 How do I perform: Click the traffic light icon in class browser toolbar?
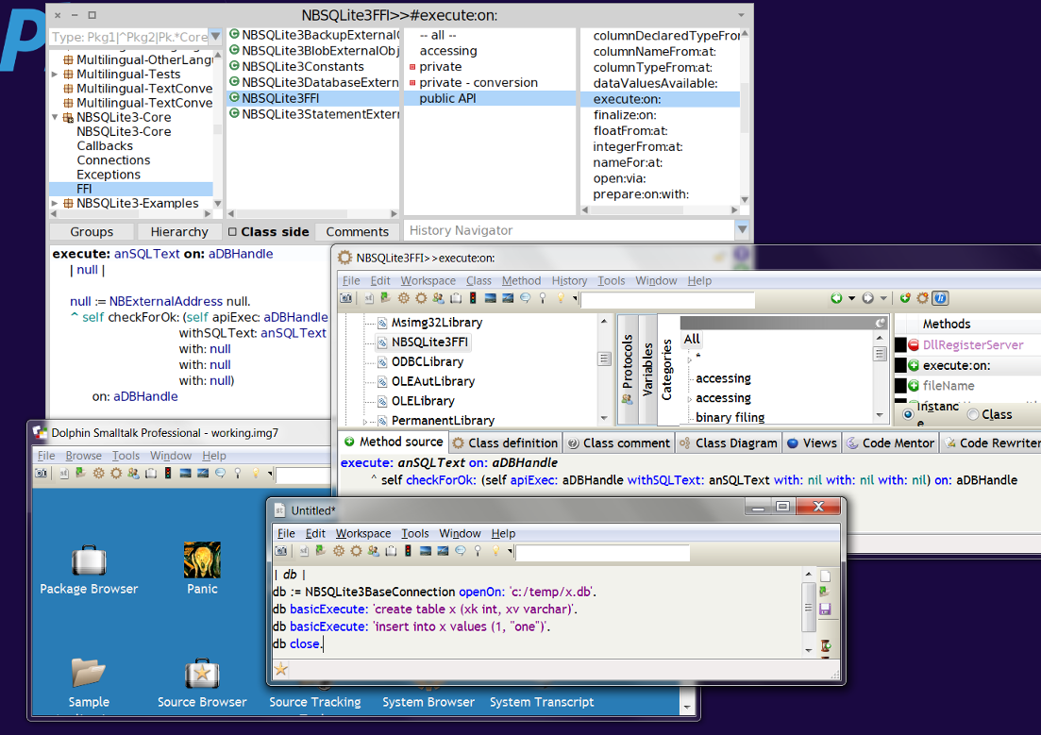(473, 298)
